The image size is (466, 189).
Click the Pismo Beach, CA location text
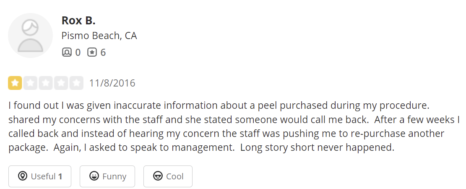(x=99, y=36)
